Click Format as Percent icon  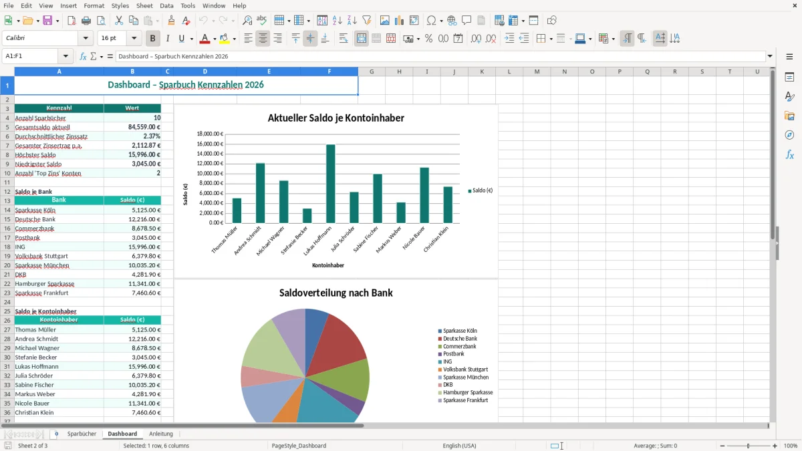(x=429, y=39)
